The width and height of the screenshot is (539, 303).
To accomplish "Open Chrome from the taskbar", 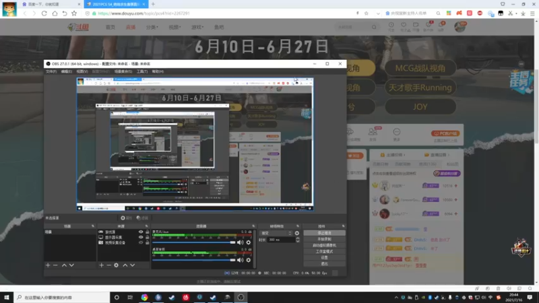I will point(144,297).
